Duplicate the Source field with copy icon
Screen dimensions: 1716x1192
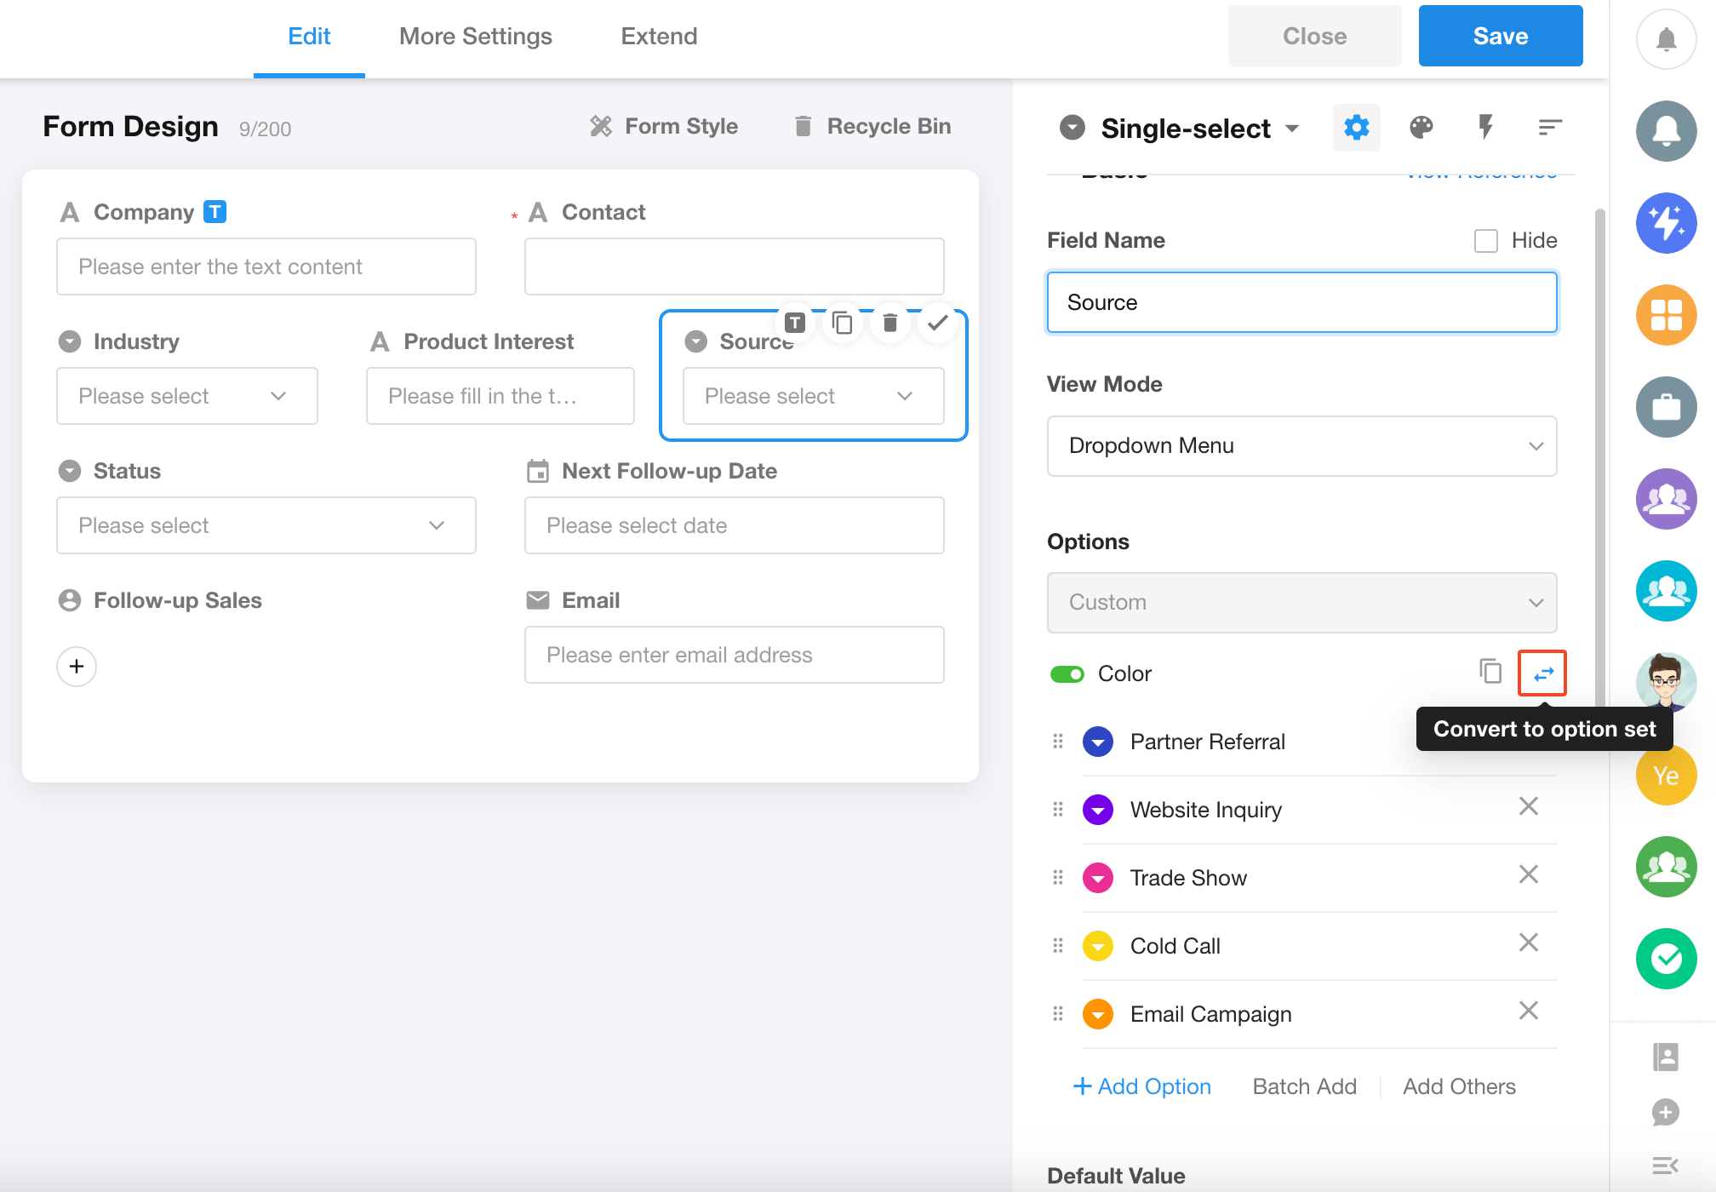(x=842, y=324)
